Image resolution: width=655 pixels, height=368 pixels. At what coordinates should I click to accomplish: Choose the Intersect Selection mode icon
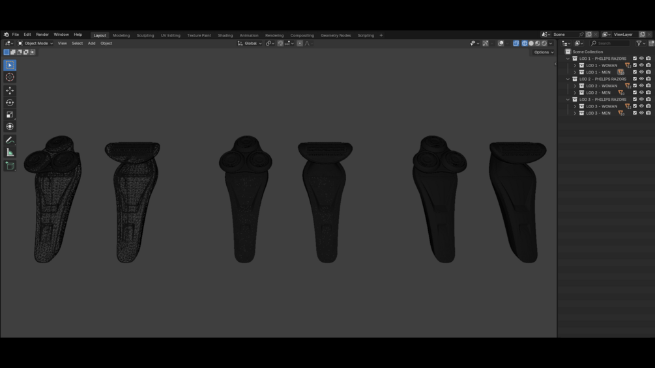pyautogui.click(x=33, y=52)
